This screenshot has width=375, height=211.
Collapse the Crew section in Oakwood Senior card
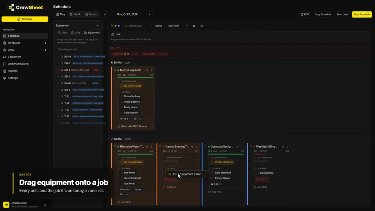pos(211,168)
